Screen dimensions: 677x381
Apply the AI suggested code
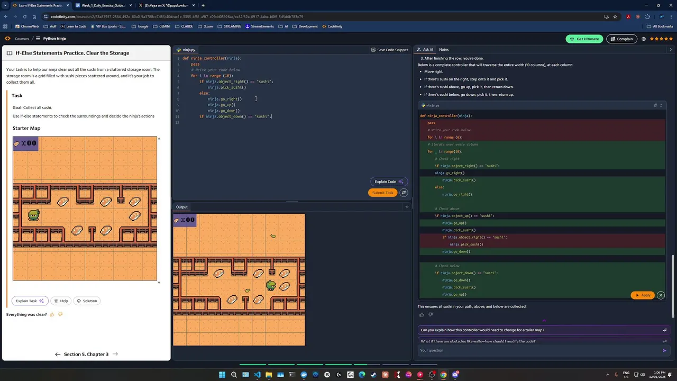point(643,295)
